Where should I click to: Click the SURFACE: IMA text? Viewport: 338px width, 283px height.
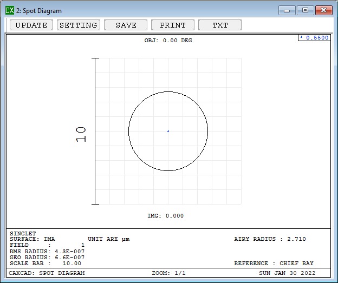32,239
